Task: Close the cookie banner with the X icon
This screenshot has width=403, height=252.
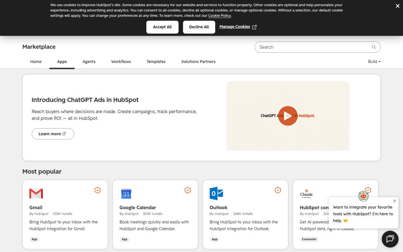Action: [x=397, y=6]
